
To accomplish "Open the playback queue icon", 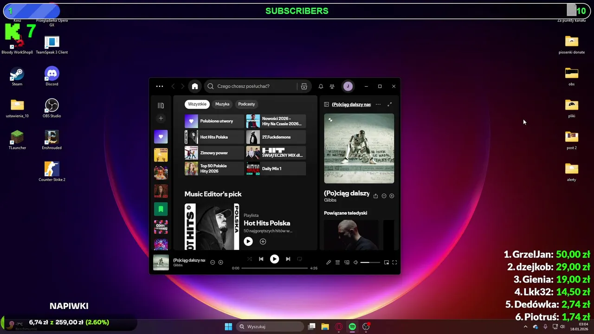I will click(338, 263).
